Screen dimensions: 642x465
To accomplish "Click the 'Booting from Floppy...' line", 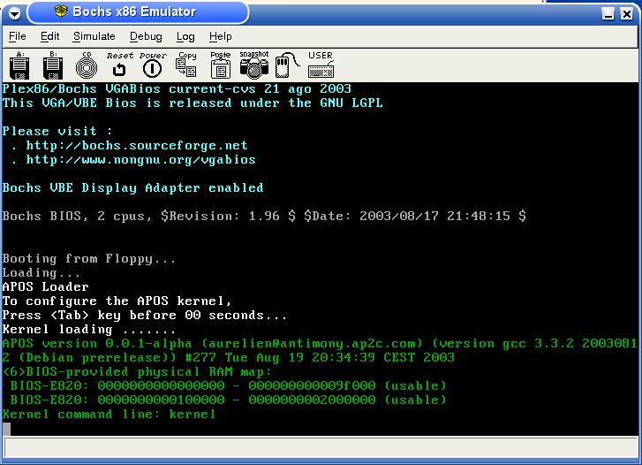I will pos(89,259).
